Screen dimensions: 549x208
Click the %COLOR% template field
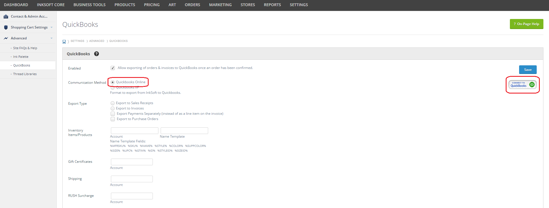pos(176,146)
